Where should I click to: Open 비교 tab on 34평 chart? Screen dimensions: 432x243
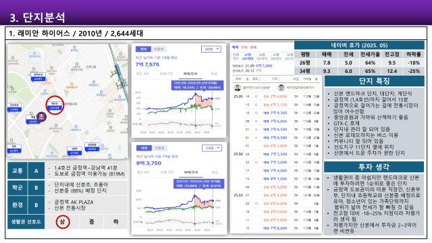pos(215,172)
